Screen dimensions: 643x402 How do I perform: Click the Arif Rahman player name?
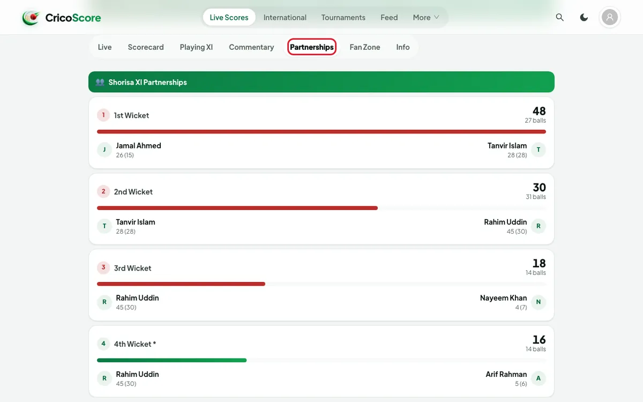click(506, 374)
